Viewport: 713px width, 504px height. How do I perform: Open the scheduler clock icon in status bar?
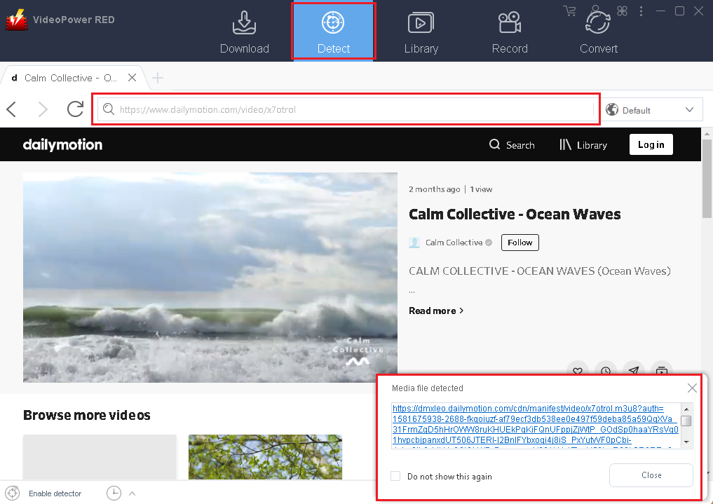[x=114, y=493]
